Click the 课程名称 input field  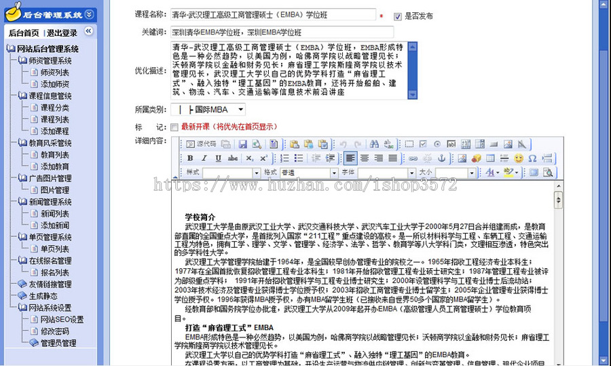coord(273,15)
